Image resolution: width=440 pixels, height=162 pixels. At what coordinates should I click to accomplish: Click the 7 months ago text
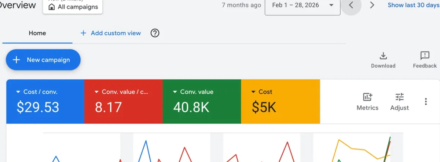point(242,5)
